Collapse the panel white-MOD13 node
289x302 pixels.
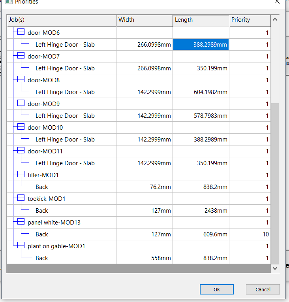click(x=21, y=222)
